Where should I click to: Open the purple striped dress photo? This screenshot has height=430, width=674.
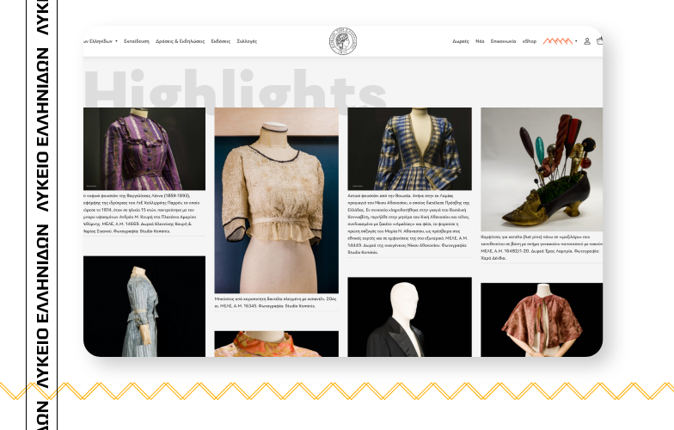[144, 149]
